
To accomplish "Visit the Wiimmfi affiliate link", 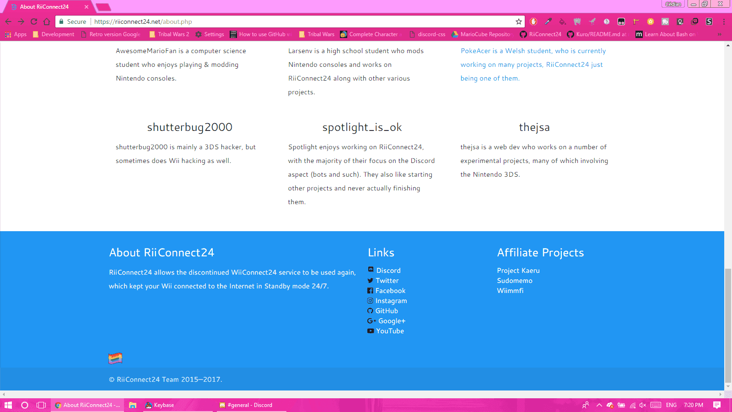I will click(510, 291).
